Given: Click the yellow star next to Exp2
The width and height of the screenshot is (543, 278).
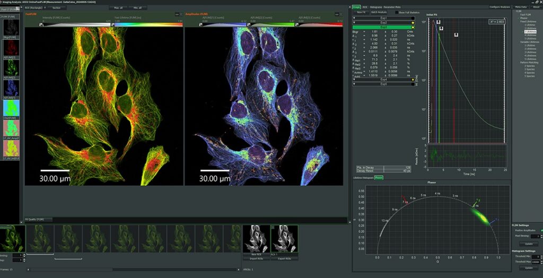Looking at the screenshot, I should click(x=413, y=22).
